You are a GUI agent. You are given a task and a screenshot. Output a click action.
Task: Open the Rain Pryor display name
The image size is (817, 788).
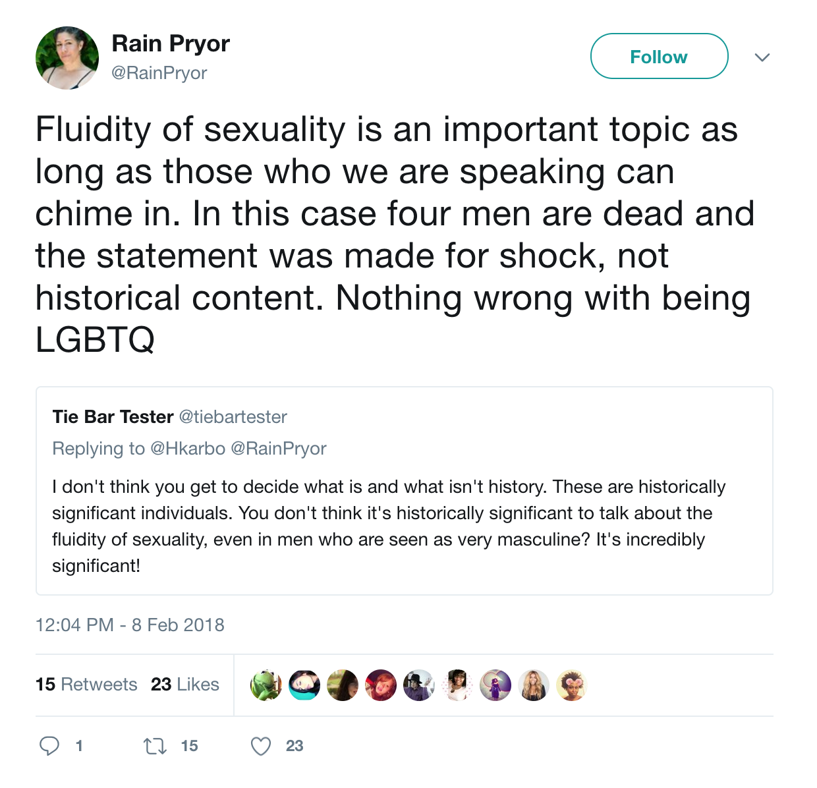(x=171, y=43)
